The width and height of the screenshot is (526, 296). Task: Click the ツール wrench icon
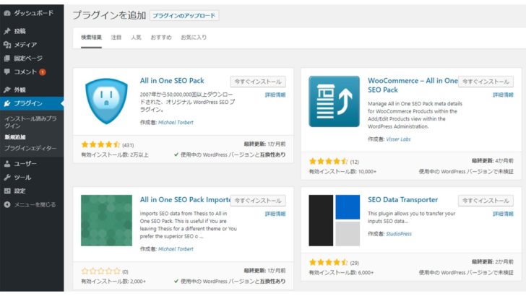pyautogui.click(x=7, y=178)
